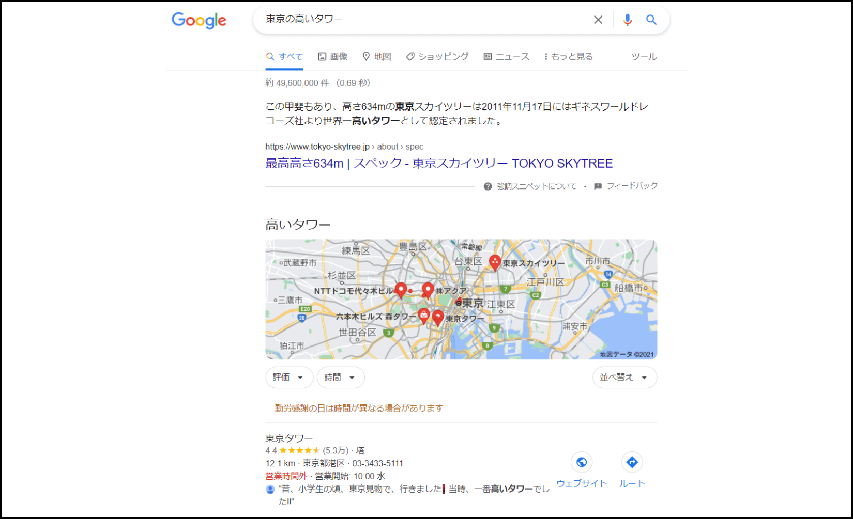Screen dimensions: 853x519
Task: Click the 東京スカイツリー map pin
Action: [495, 262]
